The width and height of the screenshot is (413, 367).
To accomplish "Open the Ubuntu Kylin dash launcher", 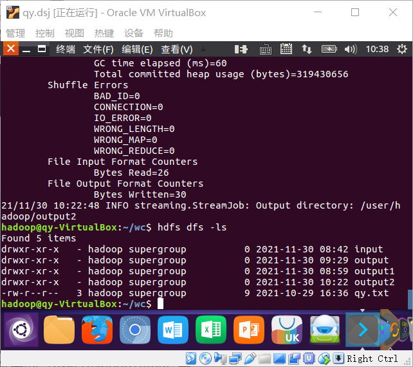I will click(x=21, y=330).
